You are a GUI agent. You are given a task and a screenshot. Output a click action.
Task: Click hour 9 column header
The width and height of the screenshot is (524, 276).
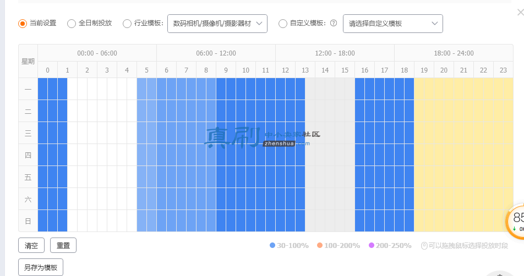(x=226, y=70)
